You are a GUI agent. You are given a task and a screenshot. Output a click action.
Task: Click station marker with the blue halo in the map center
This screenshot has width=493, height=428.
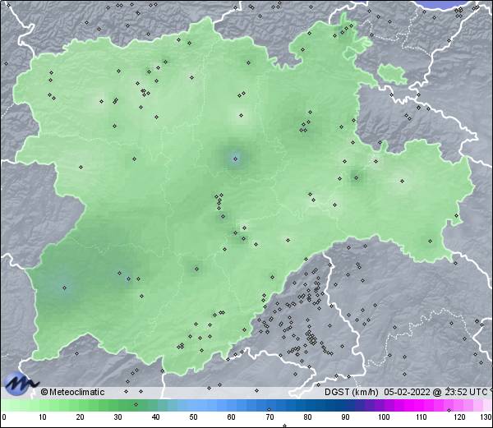coord(236,159)
